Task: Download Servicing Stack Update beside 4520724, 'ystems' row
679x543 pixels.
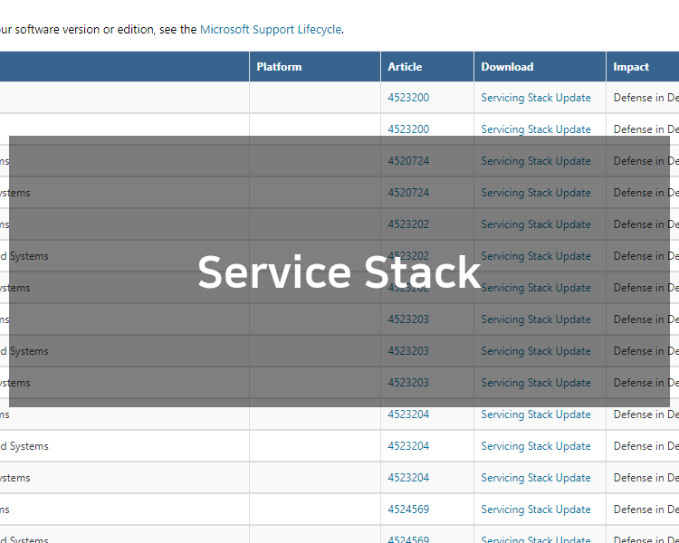Action: [536, 192]
